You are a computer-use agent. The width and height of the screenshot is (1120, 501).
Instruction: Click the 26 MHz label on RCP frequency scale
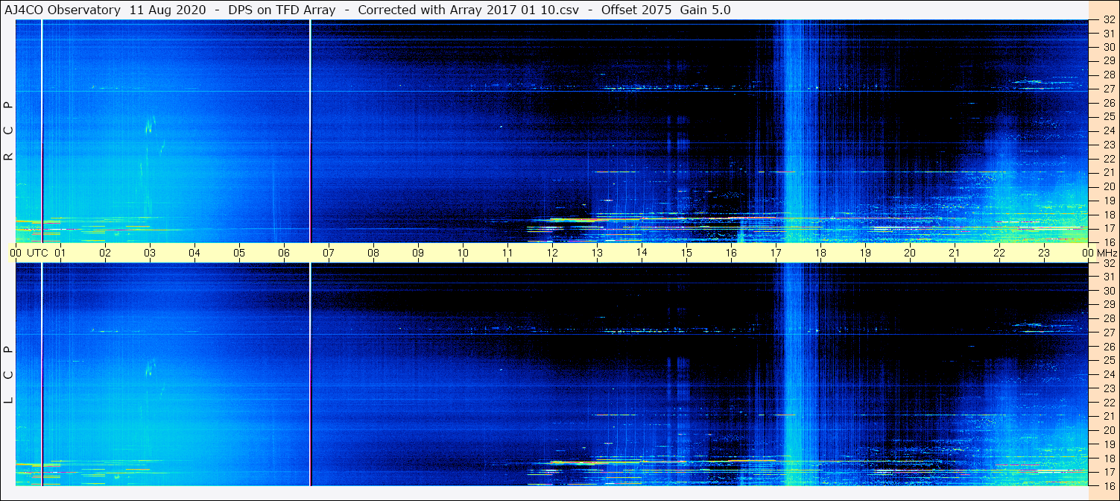[x=1108, y=103]
